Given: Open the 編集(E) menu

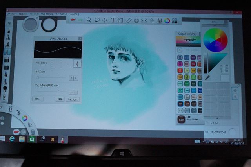Looking at the screenshot, I should (23, 14).
